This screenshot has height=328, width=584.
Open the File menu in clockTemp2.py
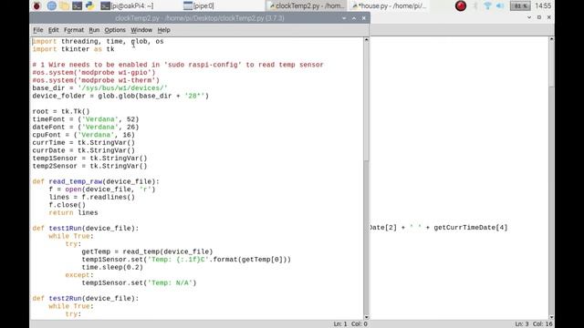tap(38, 30)
